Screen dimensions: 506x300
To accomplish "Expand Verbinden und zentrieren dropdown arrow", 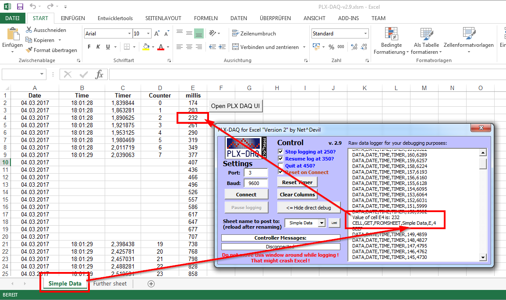I will [304, 47].
